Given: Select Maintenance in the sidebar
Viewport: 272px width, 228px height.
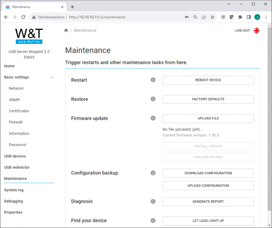Looking at the screenshot, I should [x=16, y=179].
